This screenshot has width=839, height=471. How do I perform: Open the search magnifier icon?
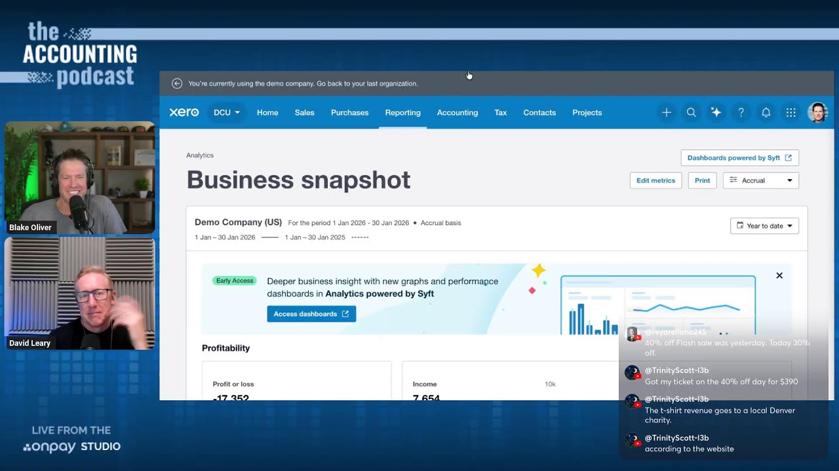click(692, 113)
